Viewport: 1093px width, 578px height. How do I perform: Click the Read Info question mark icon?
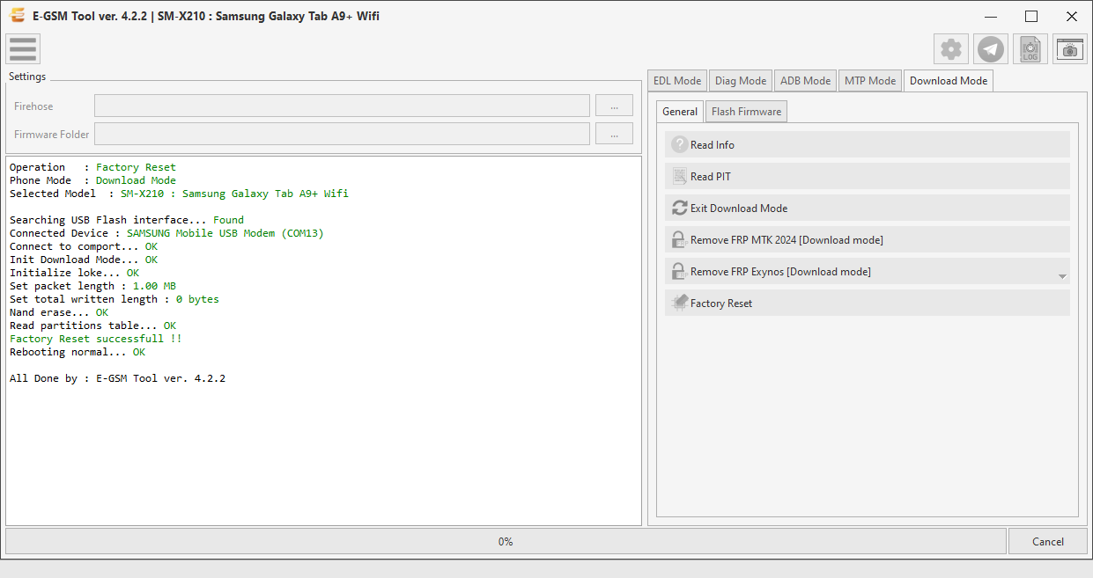point(679,145)
